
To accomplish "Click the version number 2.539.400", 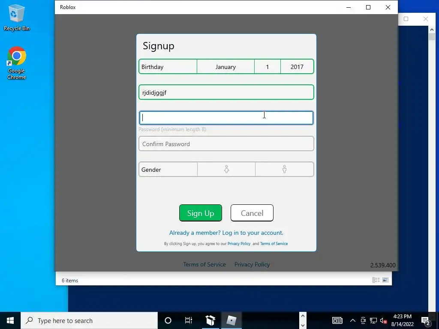I will coord(383,265).
